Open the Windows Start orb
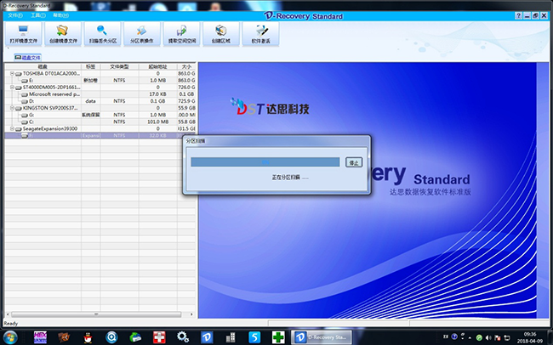553x345 pixels. coord(10,337)
